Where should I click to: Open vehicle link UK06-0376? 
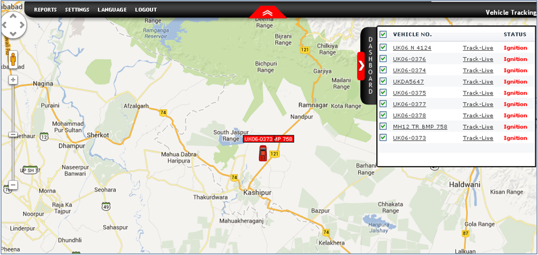(x=410, y=59)
